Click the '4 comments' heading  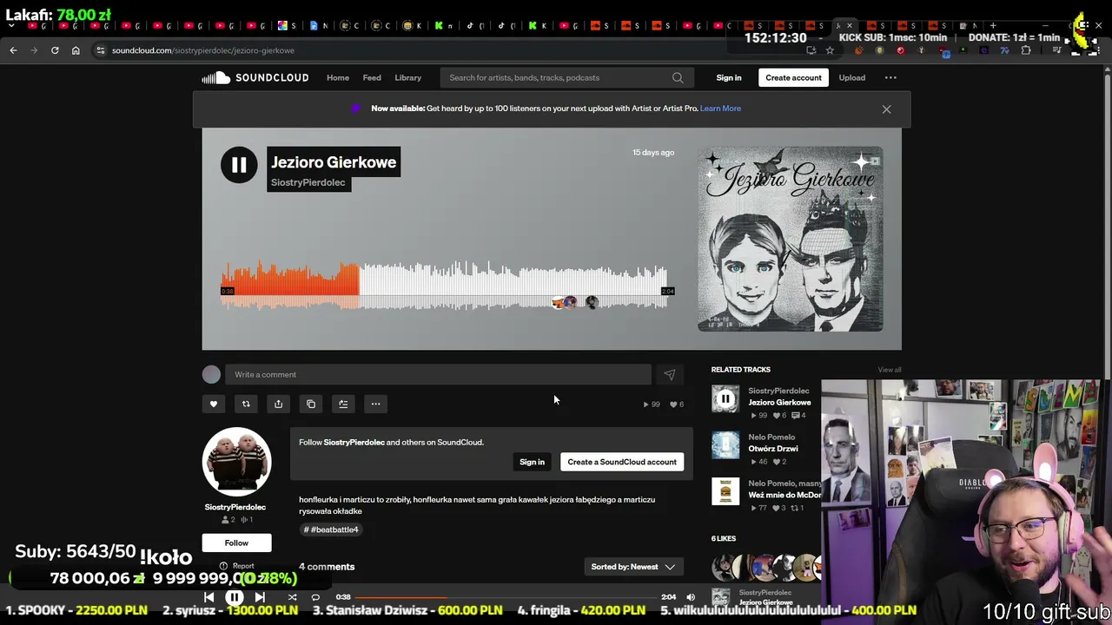(x=327, y=567)
